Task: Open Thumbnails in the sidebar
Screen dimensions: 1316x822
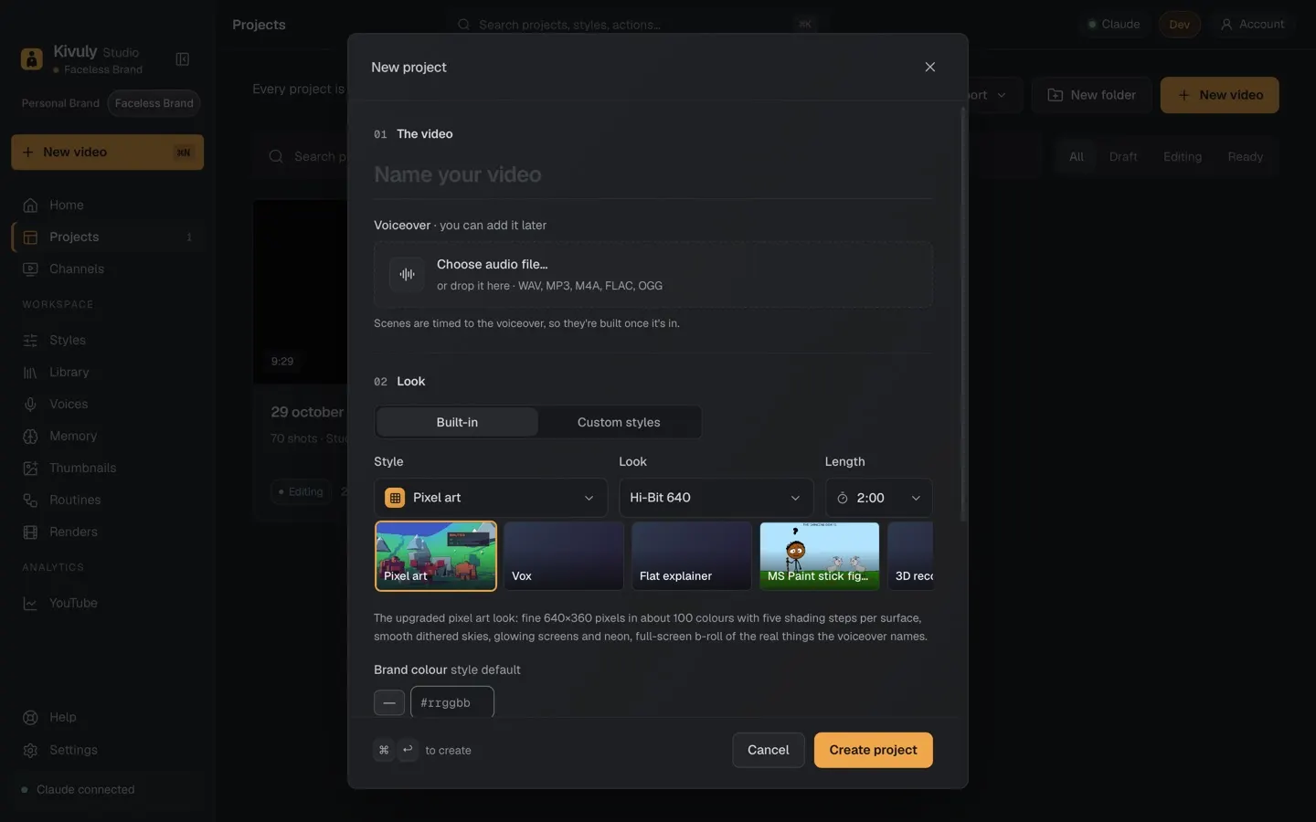Action: click(108, 469)
